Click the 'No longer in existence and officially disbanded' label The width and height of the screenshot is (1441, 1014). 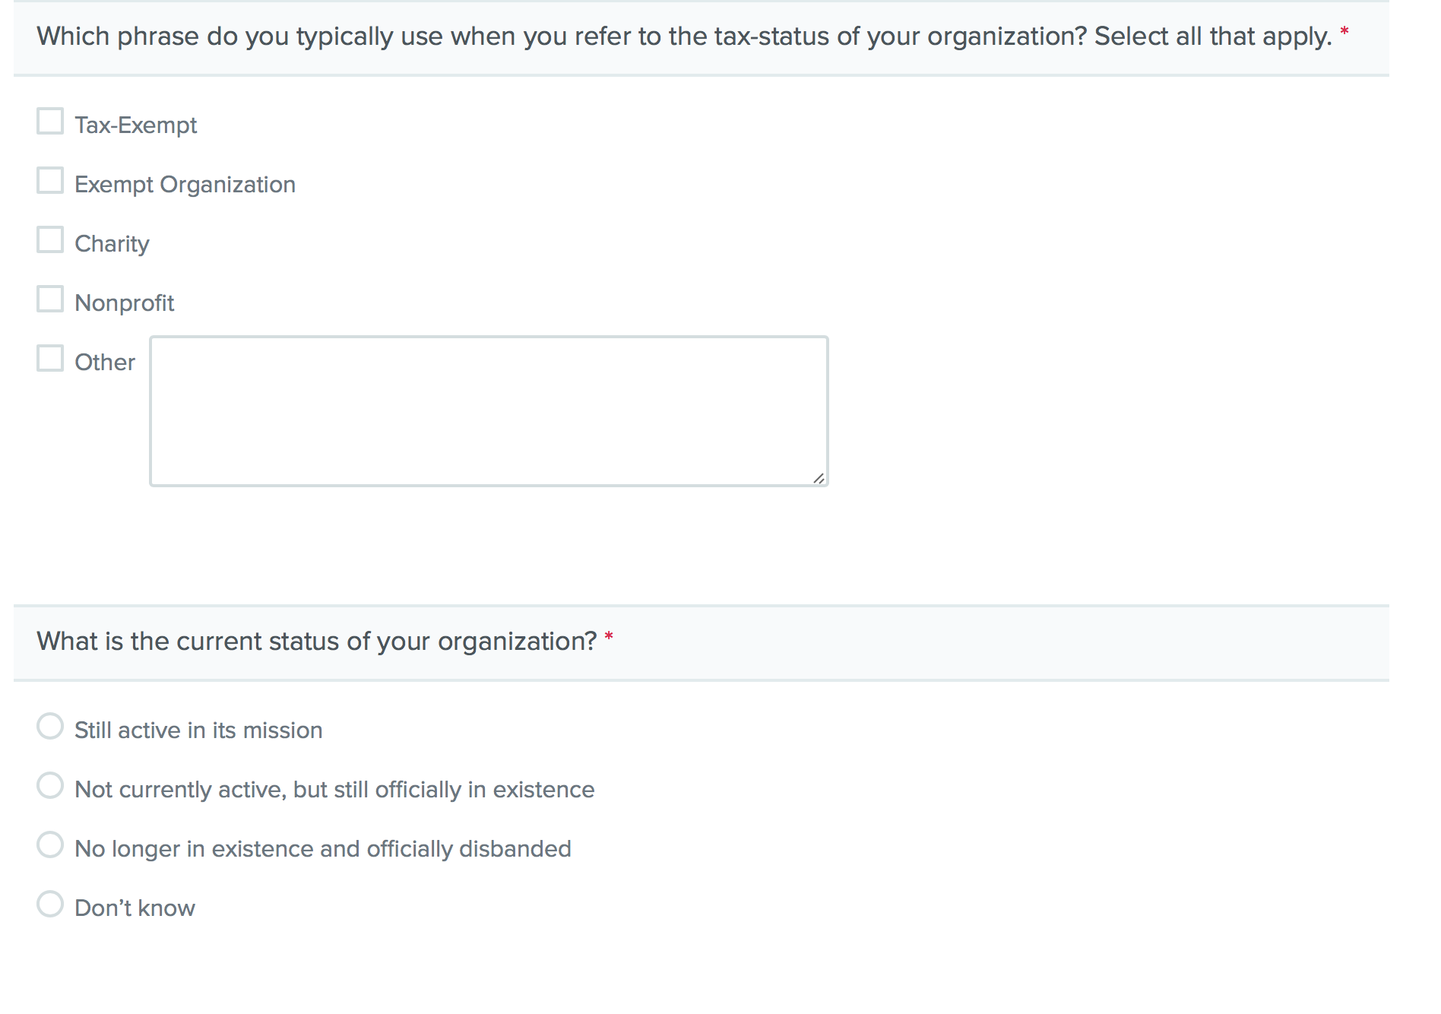(x=322, y=849)
